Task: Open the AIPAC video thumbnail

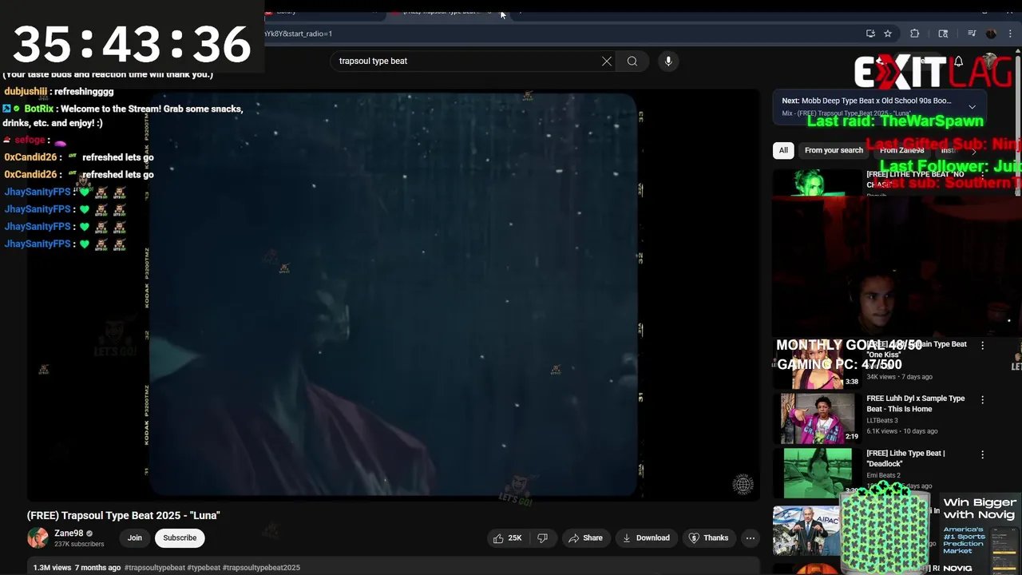Action: [x=806, y=530]
